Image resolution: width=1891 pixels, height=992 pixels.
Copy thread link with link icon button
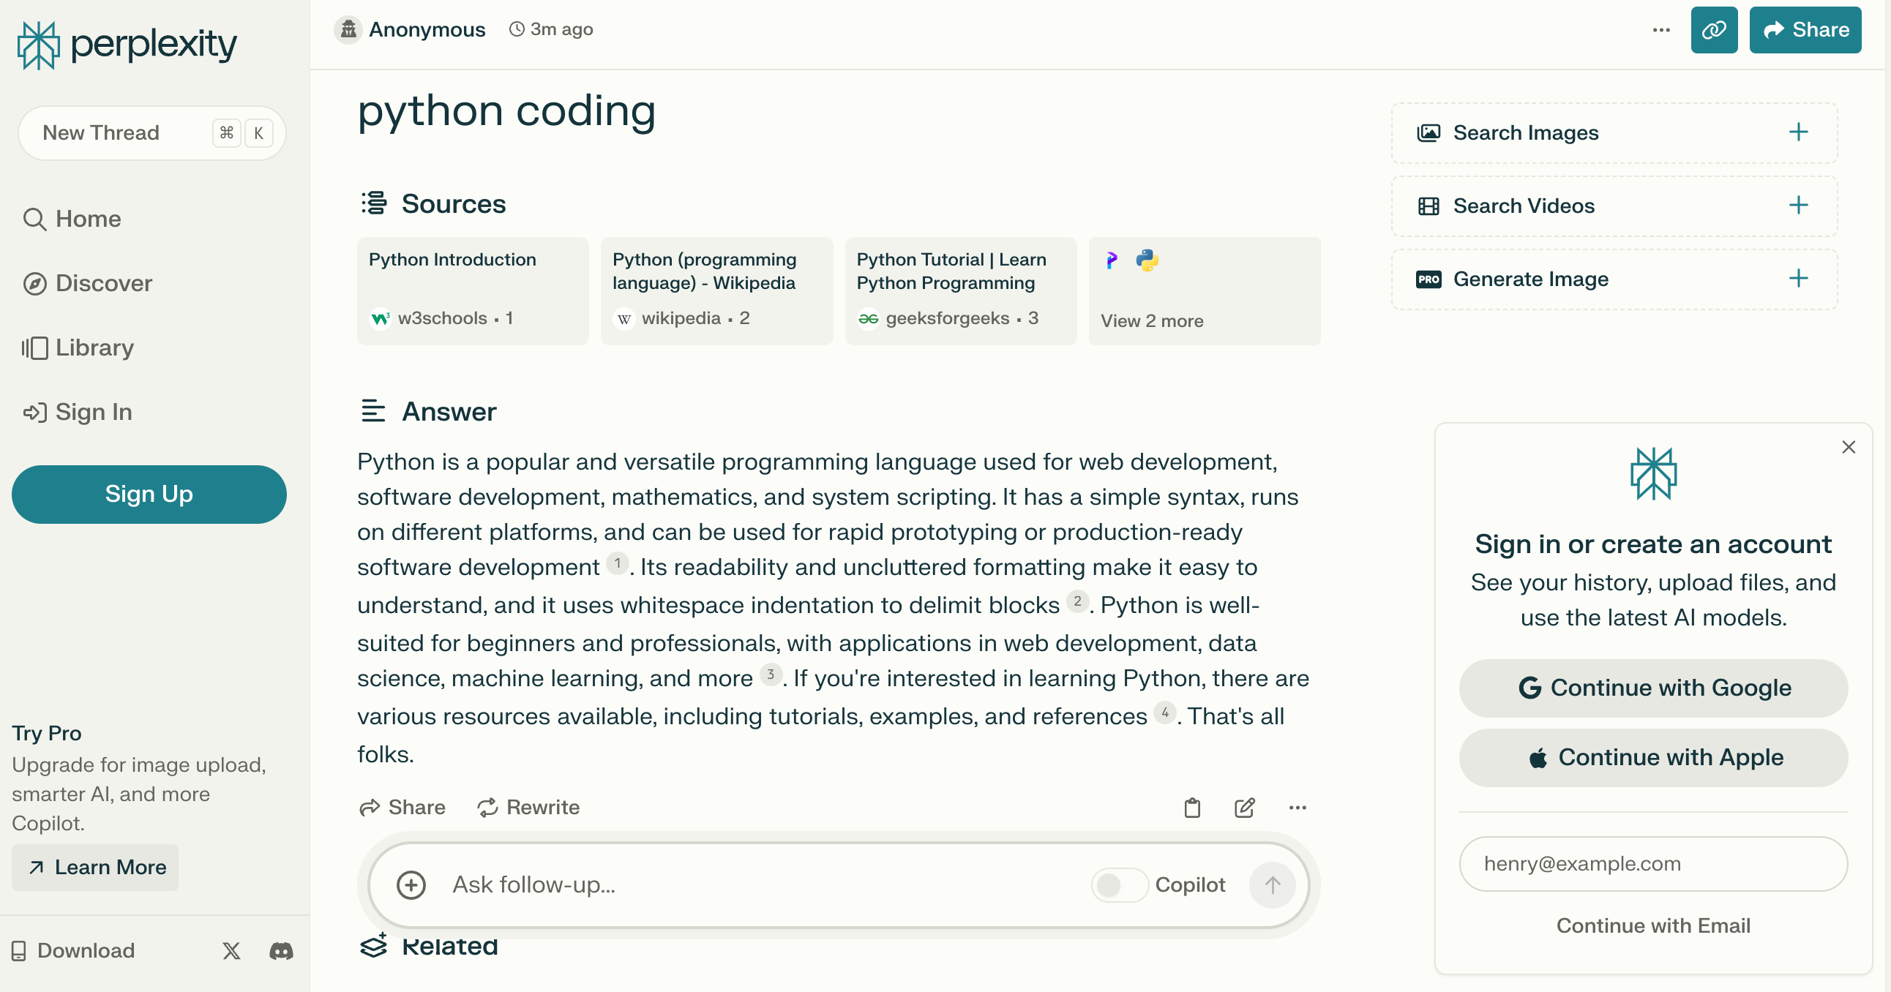pos(1714,30)
